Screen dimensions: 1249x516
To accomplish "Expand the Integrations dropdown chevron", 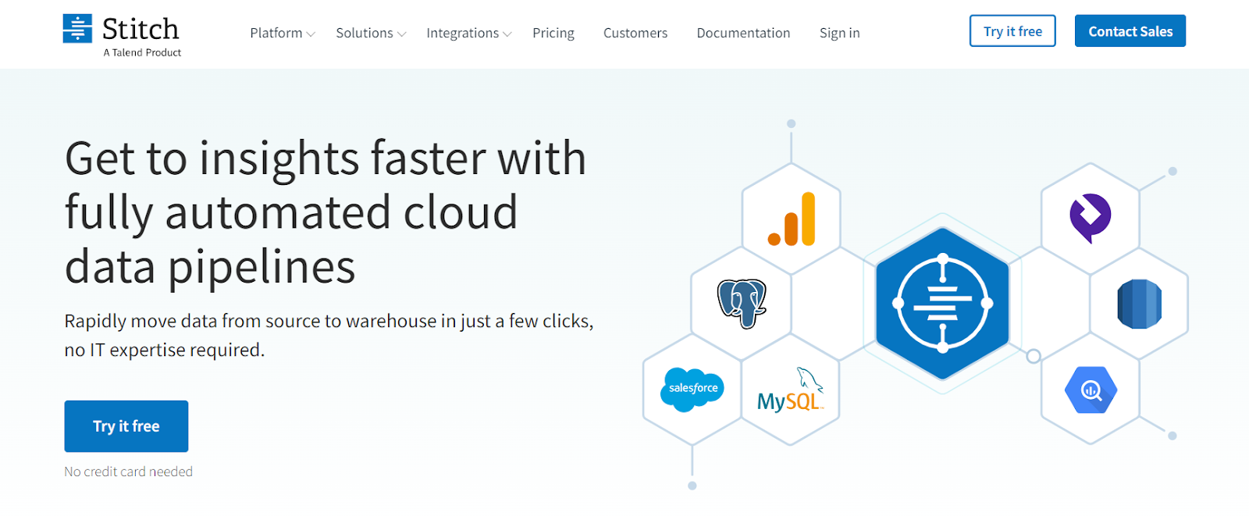I will (507, 34).
